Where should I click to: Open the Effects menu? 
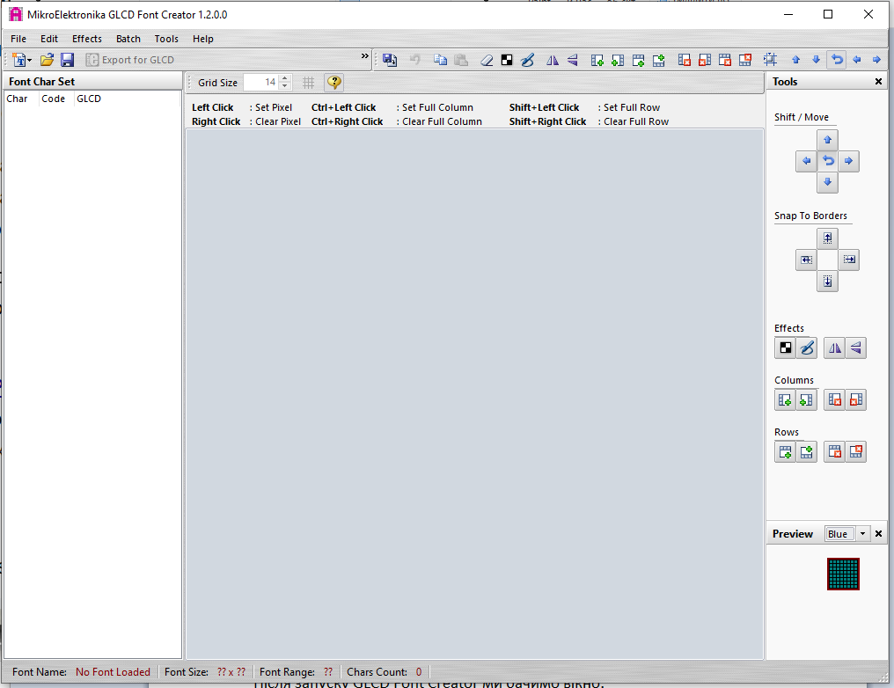click(x=86, y=39)
